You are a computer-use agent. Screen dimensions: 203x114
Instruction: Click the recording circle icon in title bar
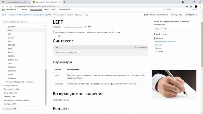pos(183,2)
